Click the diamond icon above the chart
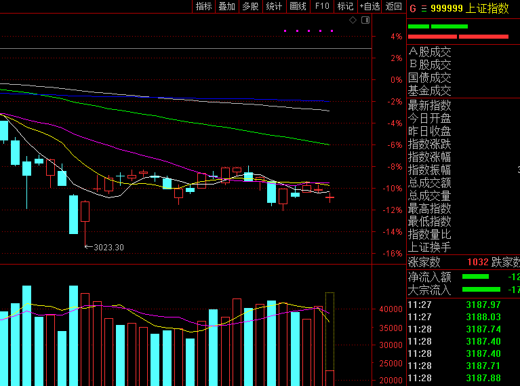 click(353, 20)
